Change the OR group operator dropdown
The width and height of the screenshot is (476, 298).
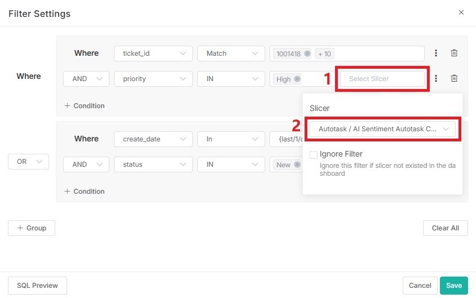click(x=28, y=162)
